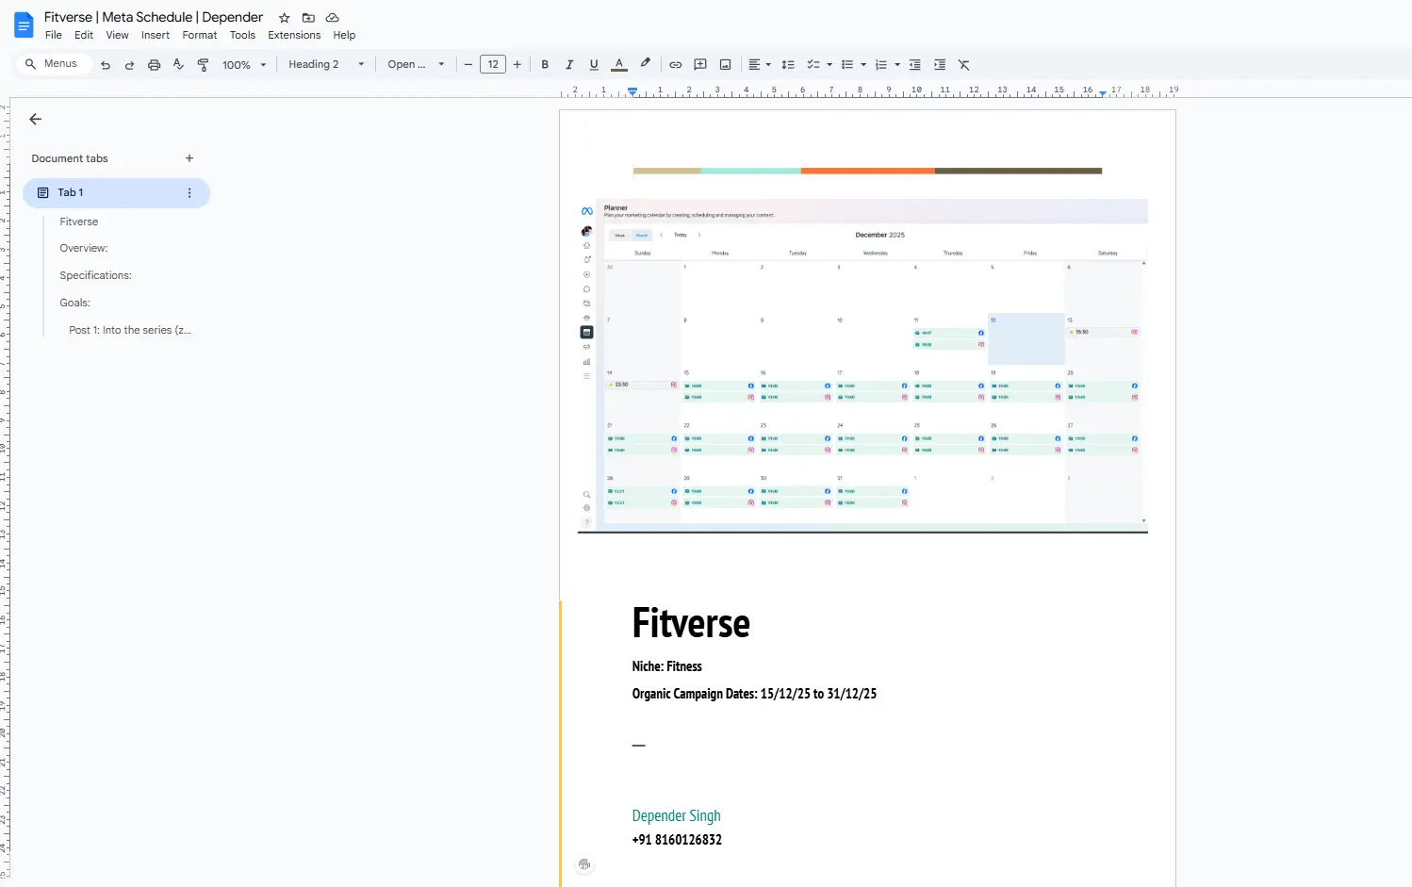Click the highlight color pen icon
Image resolution: width=1412 pixels, height=887 pixels.
[x=645, y=64]
